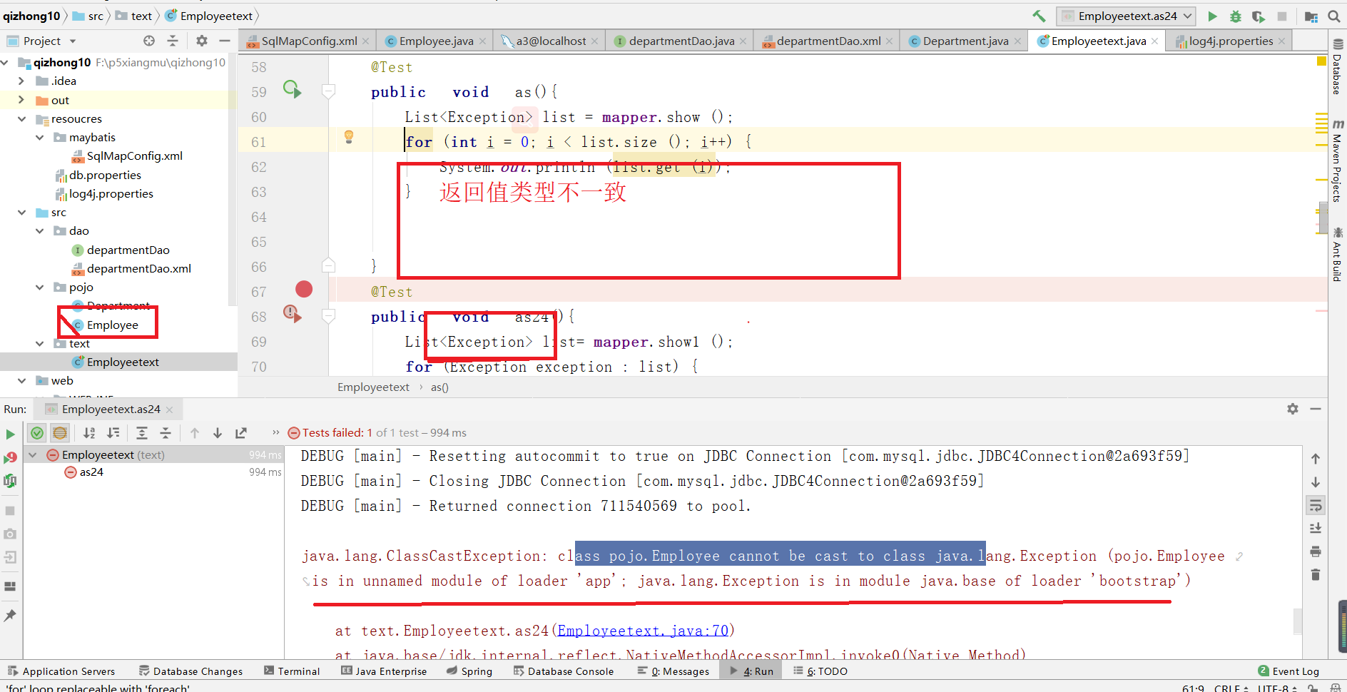Clear console with trash icon
The width and height of the screenshot is (1347, 692).
click(1316, 574)
